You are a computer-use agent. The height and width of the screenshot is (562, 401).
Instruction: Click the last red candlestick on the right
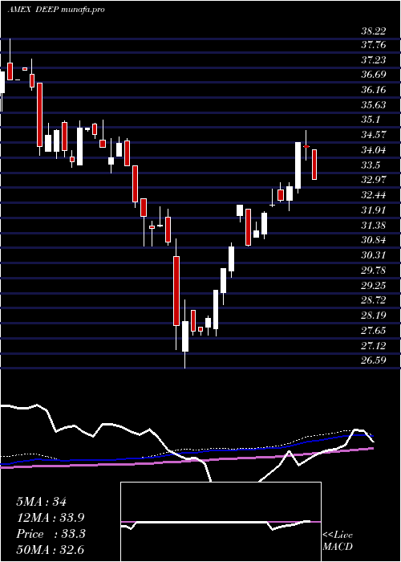314,165
